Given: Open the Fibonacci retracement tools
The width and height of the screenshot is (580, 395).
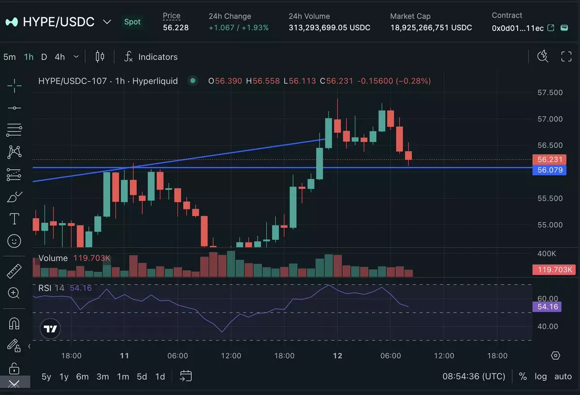Looking at the screenshot, I should point(14,130).
